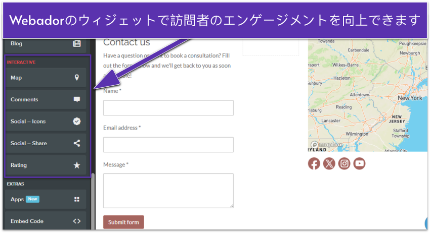Click New York label on the map
The width and height of the screenshot is (430, 235).
tap(410, 98)
